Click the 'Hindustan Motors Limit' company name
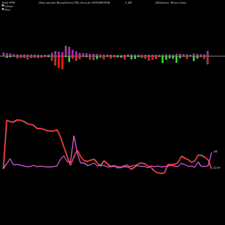The width and height of the screenshot is (225, 225). 171,3
